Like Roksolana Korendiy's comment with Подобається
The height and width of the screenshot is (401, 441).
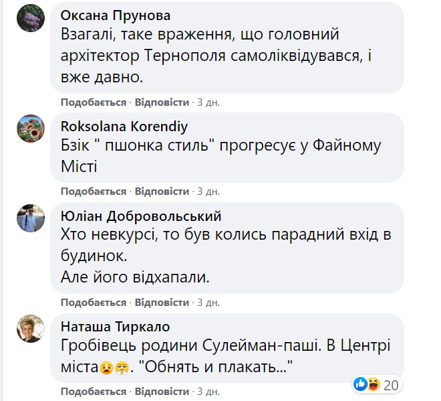(94, 191)
